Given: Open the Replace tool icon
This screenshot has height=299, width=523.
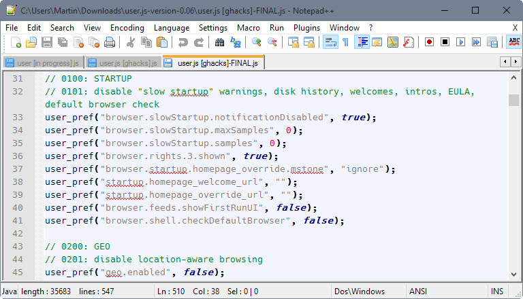Looking at the screenshot, I should [236, 42].
